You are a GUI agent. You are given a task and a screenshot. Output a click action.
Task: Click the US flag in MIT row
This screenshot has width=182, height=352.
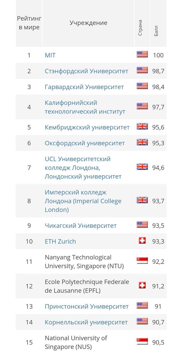click(142, 54)
